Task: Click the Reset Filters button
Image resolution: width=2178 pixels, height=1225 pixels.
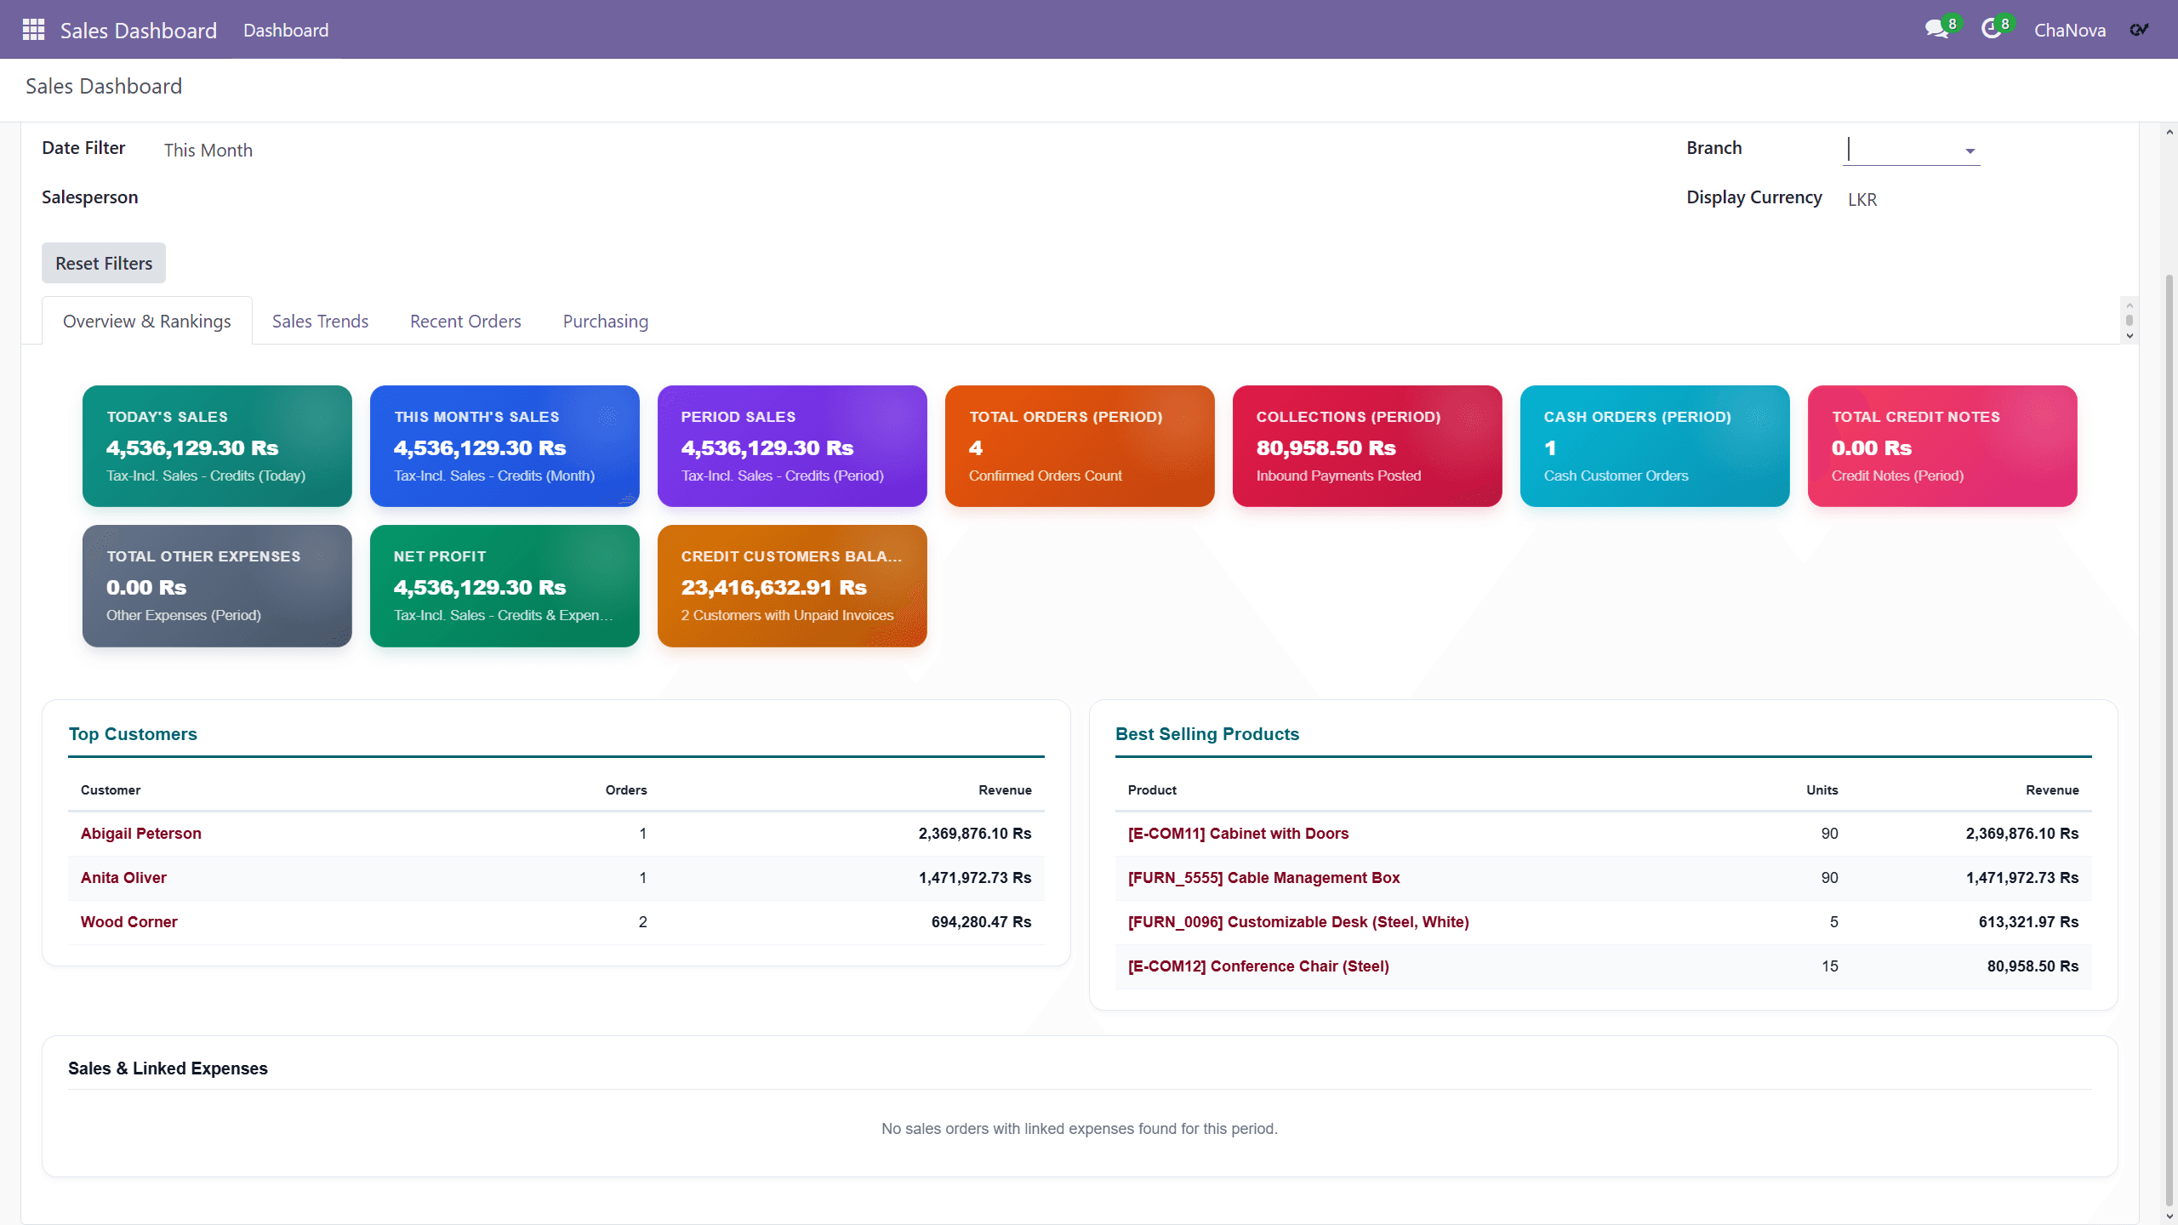Action: tap(104, 264)
